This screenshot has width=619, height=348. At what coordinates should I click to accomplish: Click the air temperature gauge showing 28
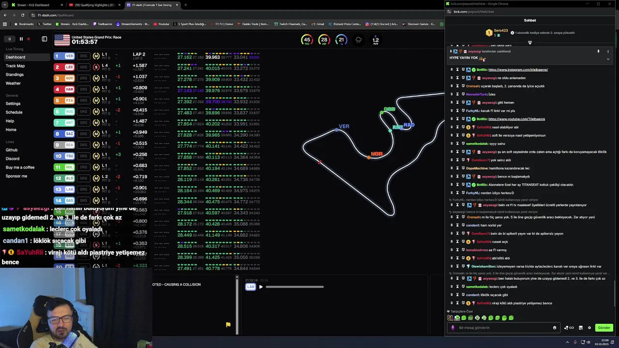pos(324,40)
